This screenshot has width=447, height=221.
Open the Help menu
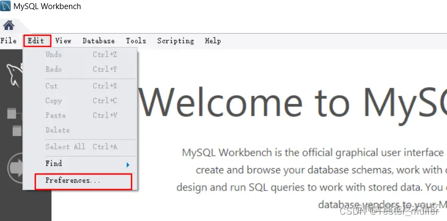(x=213, y=41)
